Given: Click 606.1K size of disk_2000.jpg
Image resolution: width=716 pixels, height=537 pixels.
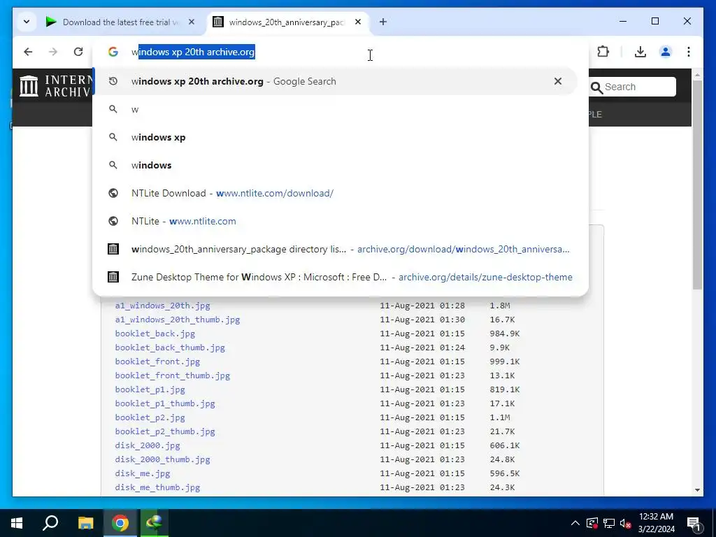Looking at the screenshot, I should point(505,445).
